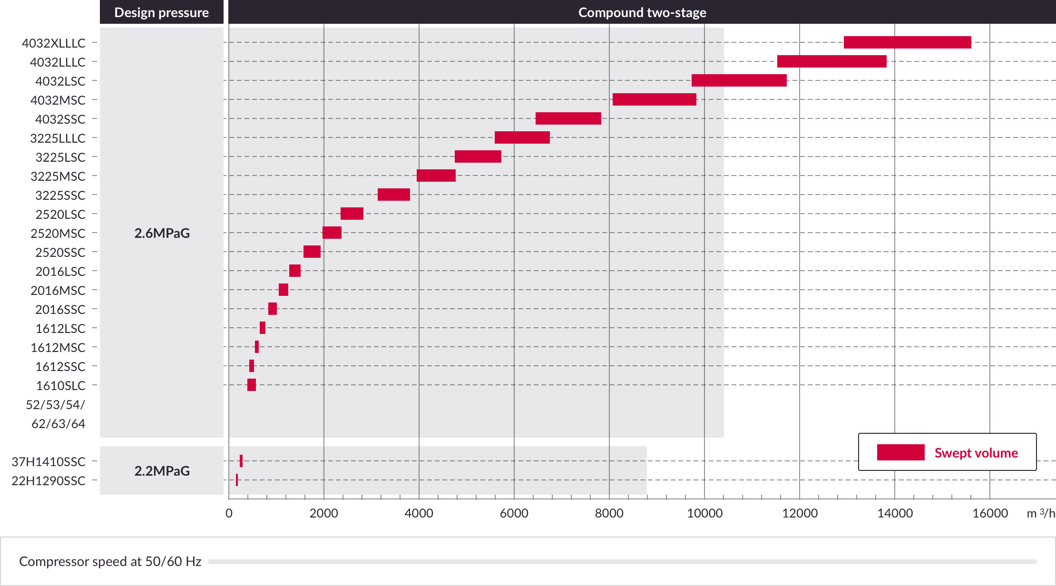Click the 22H1290SSC small red bar
The height and width of the screenshot is (586, 1056).
pyautogui.click(x=237, y=480)
